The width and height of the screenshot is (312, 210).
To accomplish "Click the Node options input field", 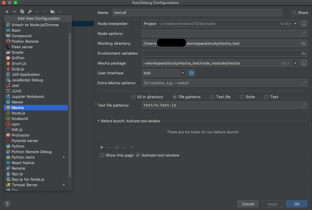I will tap(224, 33).
